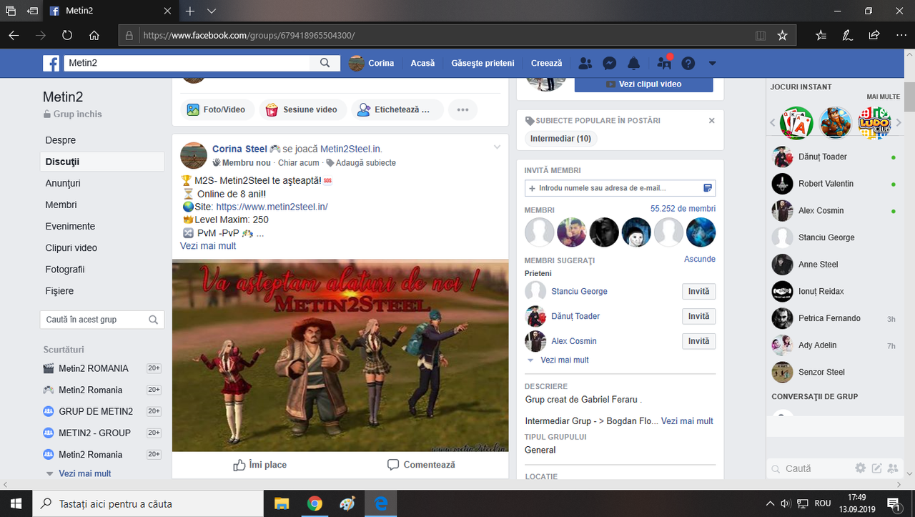Click browser Back arrow
This screenshot has width=915, height=517.
[14, 35]
